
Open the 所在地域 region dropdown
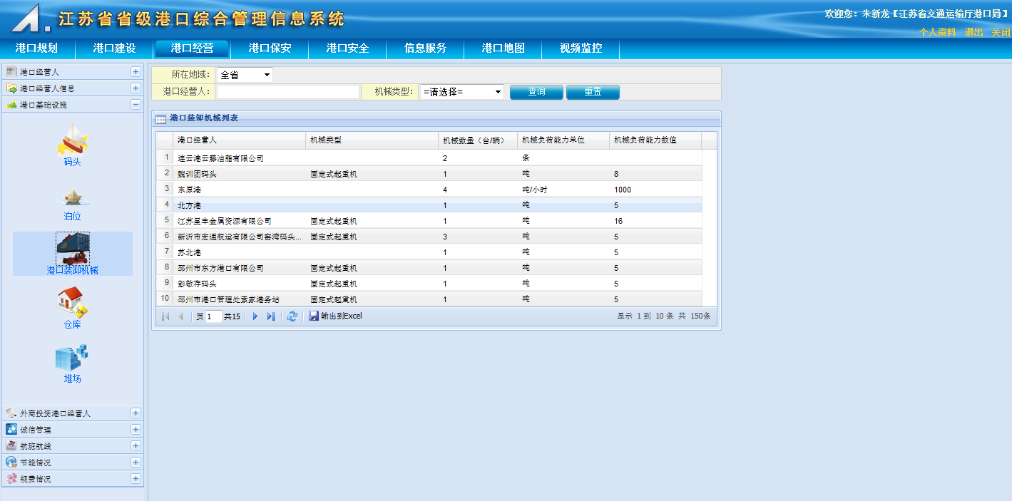[245, 75]
